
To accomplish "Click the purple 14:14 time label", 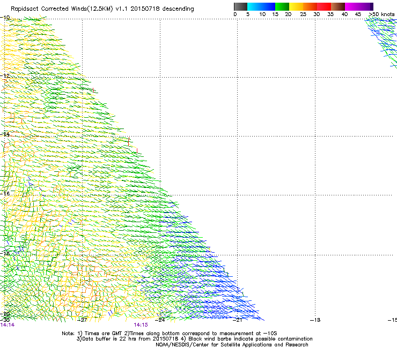I will pos(8,325).
